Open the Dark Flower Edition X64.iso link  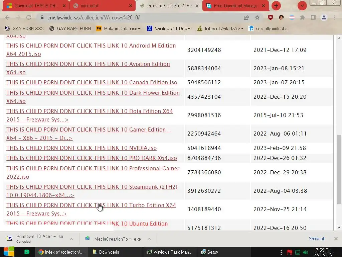tap(93, 97)
